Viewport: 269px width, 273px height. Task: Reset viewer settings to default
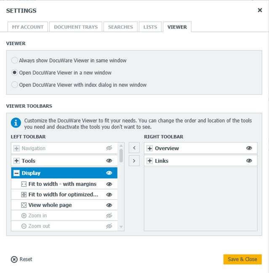21,259
